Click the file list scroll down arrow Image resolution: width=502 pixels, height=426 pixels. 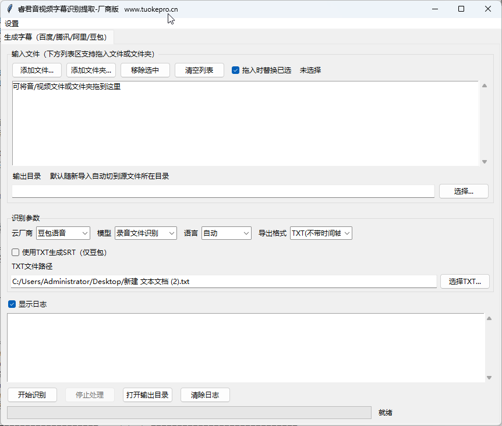[485, 162]
